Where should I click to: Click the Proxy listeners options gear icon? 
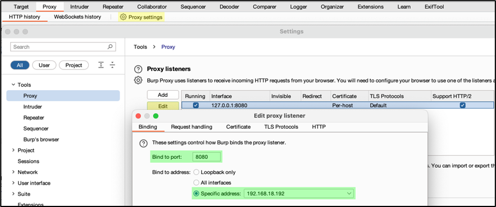pos(138,80)
